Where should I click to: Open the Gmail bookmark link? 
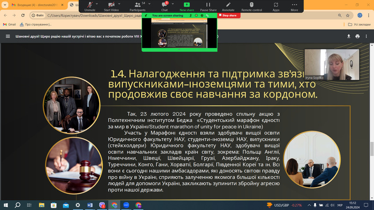pyautogui.click(x=9, y=24)
